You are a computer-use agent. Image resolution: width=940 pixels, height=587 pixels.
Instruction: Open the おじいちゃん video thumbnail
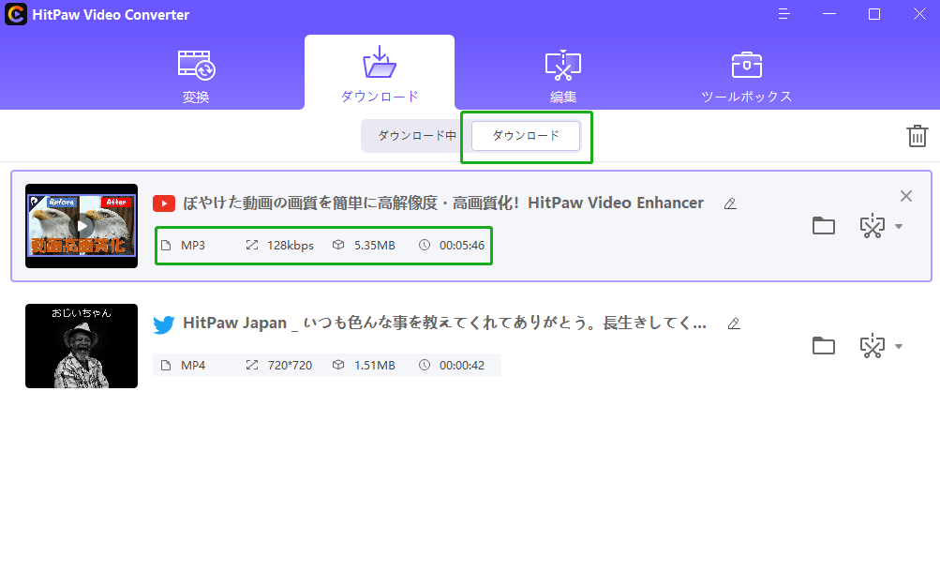pyautogui.click(x=82, y=346)
